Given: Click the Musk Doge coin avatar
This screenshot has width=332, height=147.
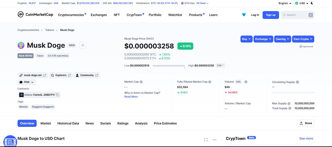Looking at the screenshot, I should 21,45.
